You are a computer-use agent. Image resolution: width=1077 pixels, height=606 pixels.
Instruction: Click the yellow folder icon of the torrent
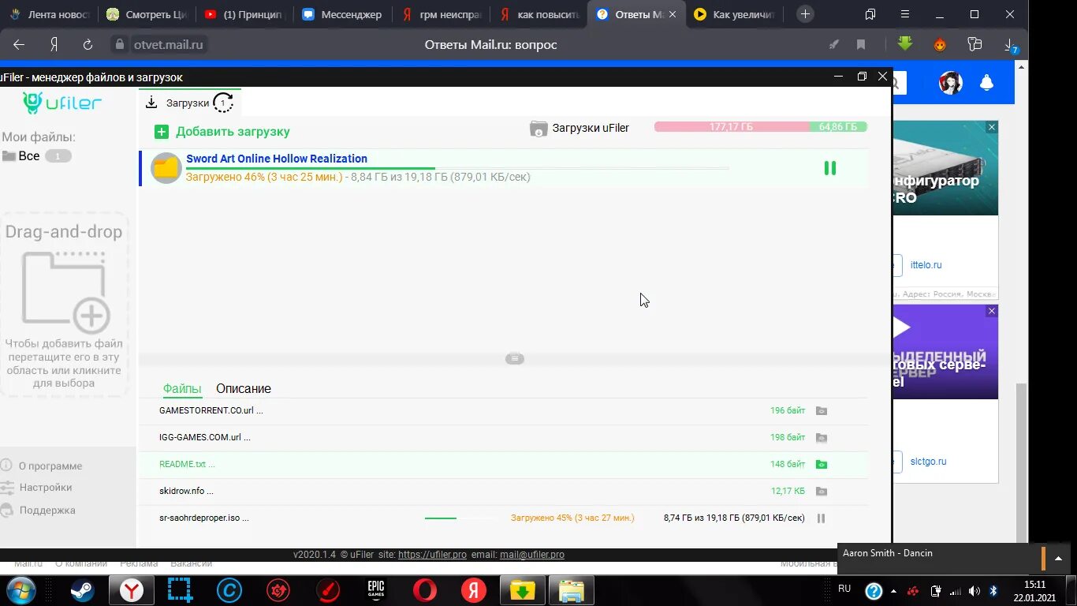click(x=166, y=168)
